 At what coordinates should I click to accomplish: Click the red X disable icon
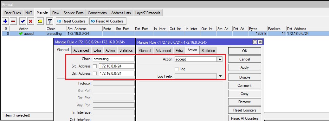[x=31, y=21]
